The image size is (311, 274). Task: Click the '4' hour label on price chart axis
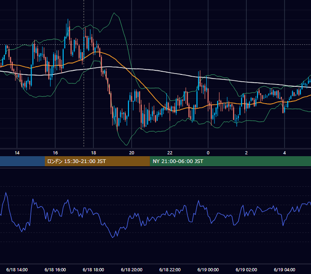[x=284, y=153]
